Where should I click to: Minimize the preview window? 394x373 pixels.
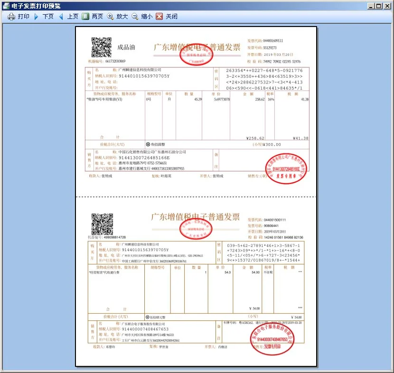(x=371, y=6)
